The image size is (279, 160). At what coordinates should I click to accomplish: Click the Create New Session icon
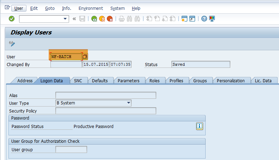coord(184,19)
